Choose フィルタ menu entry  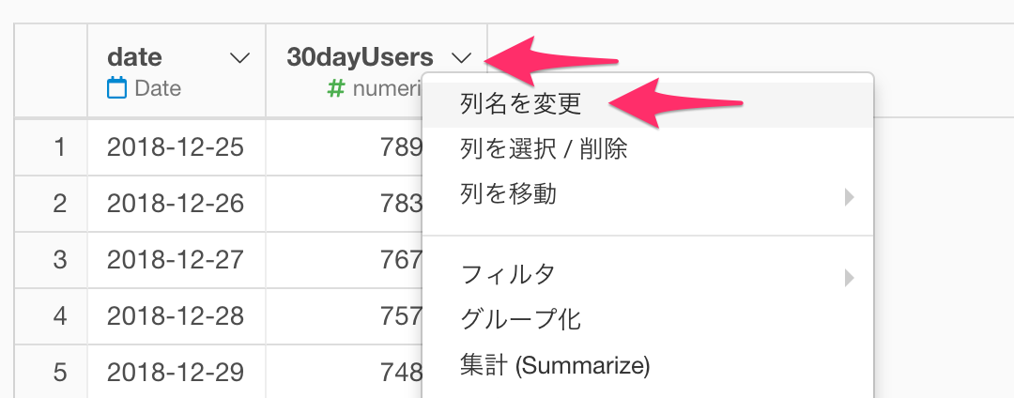pos(648,276)
